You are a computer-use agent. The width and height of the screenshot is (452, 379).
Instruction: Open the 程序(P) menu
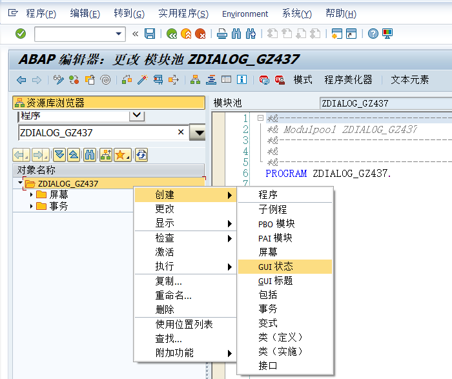[41, 14]
